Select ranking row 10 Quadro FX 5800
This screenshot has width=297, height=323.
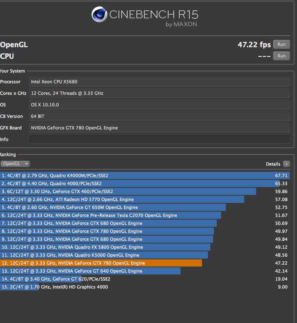[x=145, y=247]
